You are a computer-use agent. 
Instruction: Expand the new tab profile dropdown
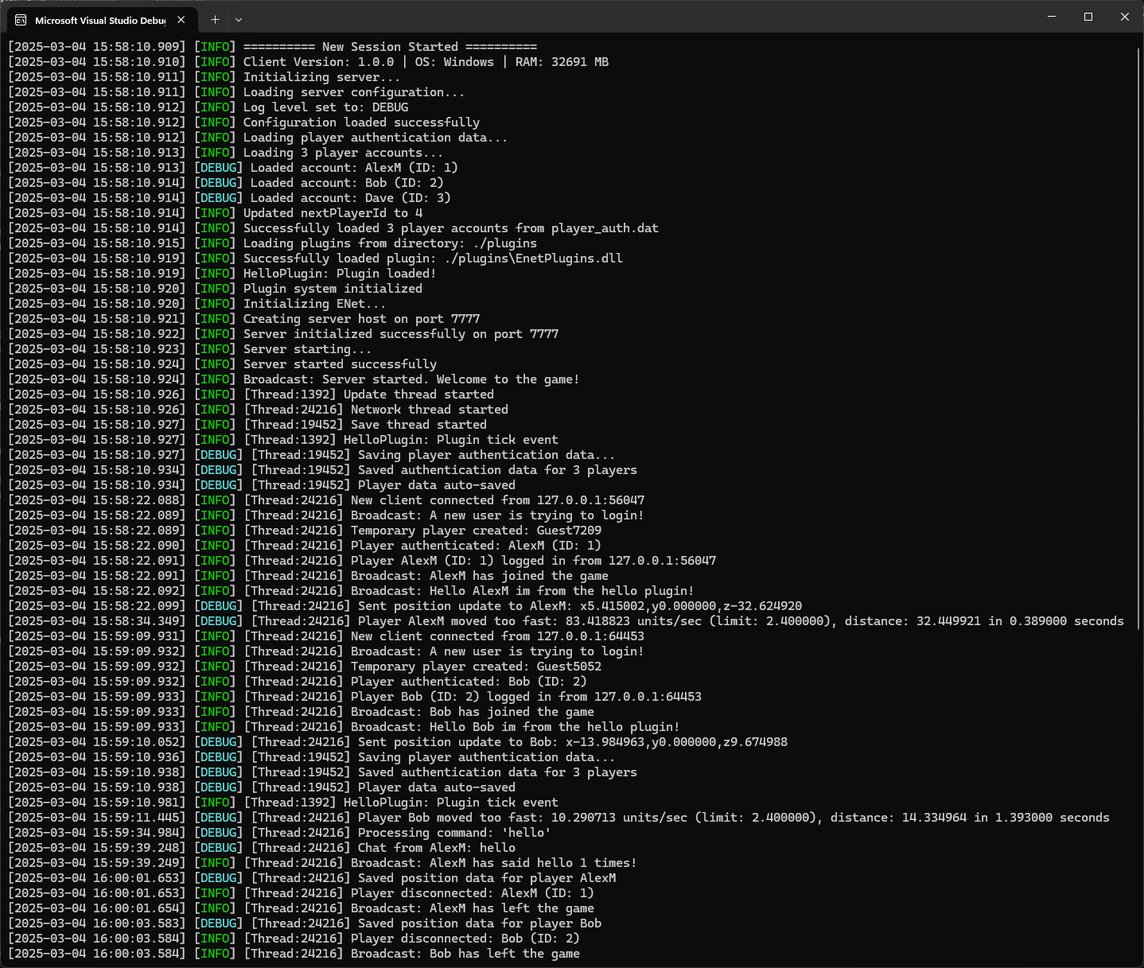tap(239, 20)
